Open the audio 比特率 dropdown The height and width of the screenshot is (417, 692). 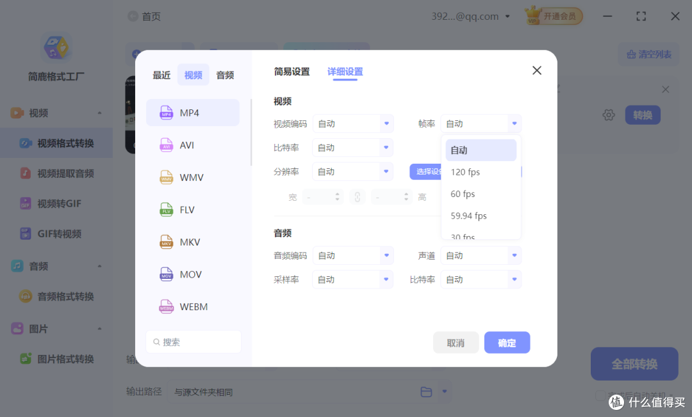point(481,279)
